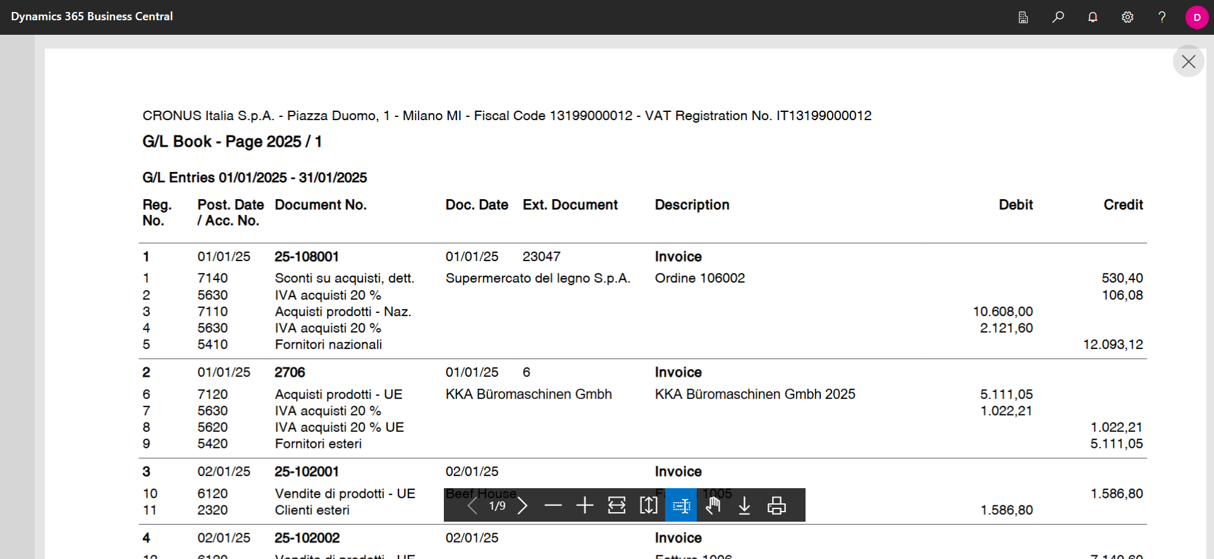Click debit amount 2.121,60
This screenshot has width=1214, height=559.
coord(1007,328)
